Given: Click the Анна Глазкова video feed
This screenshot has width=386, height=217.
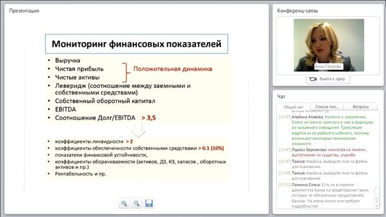Looking at the screenshot, I should (x=329, y=45).
